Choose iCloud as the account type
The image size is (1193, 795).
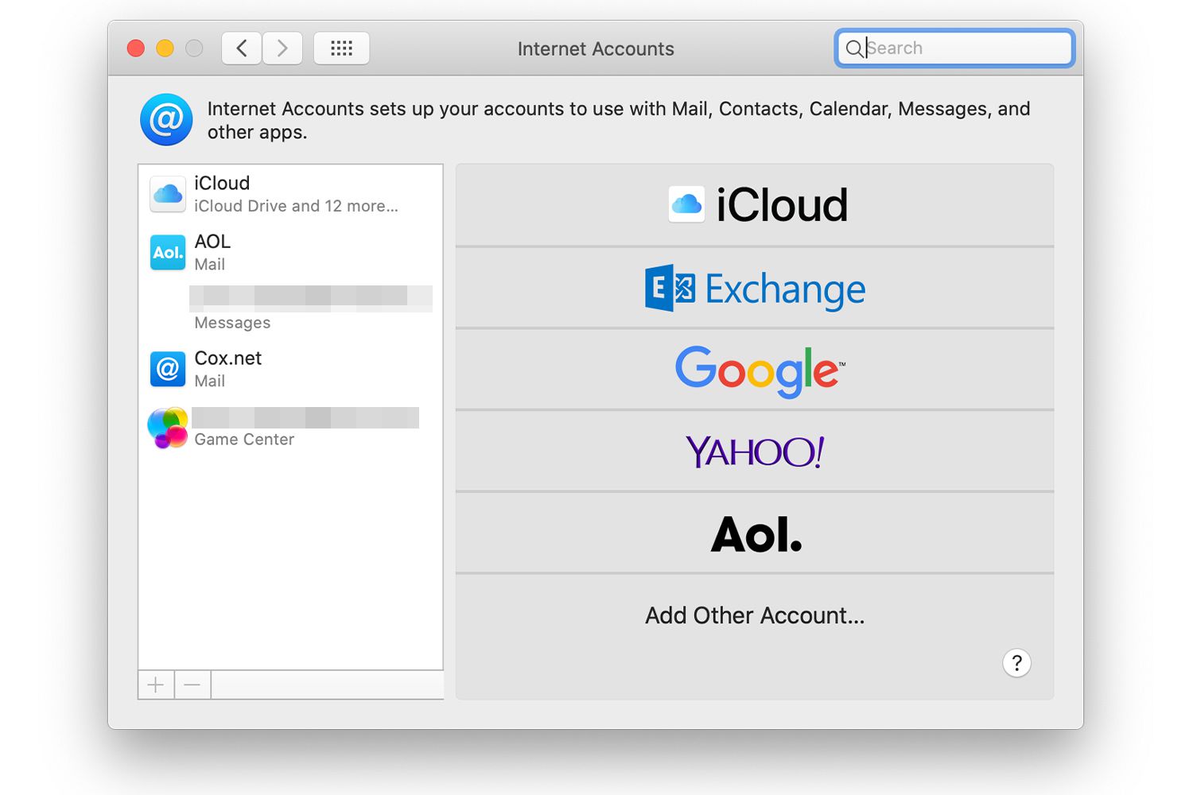point(755,205)
